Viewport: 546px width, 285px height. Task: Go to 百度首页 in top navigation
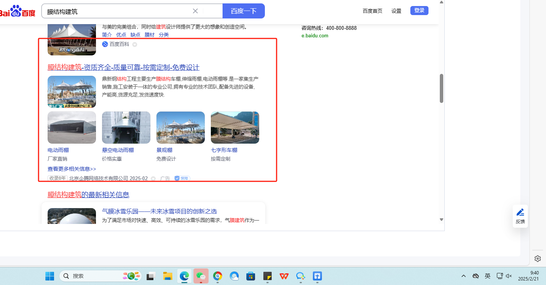tap(372, 11)
